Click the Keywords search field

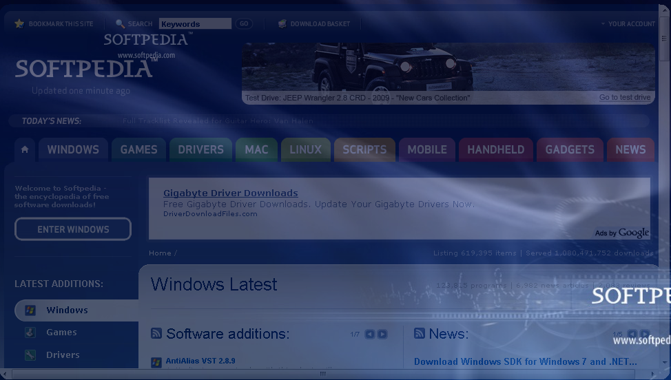point(195,24)
